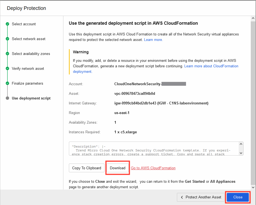Click the CloudOneNetworkSecurity account name
This screenshot has width=256, height=205.
pos(138,84)
